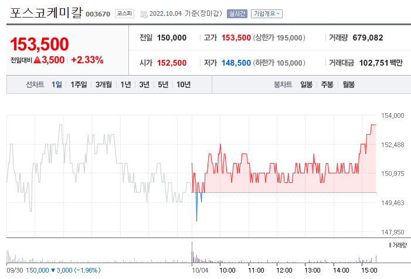The height and width of the screenshot is (279, 411).
Task: Click the 09/30 date label
Action: click(15, 270)
